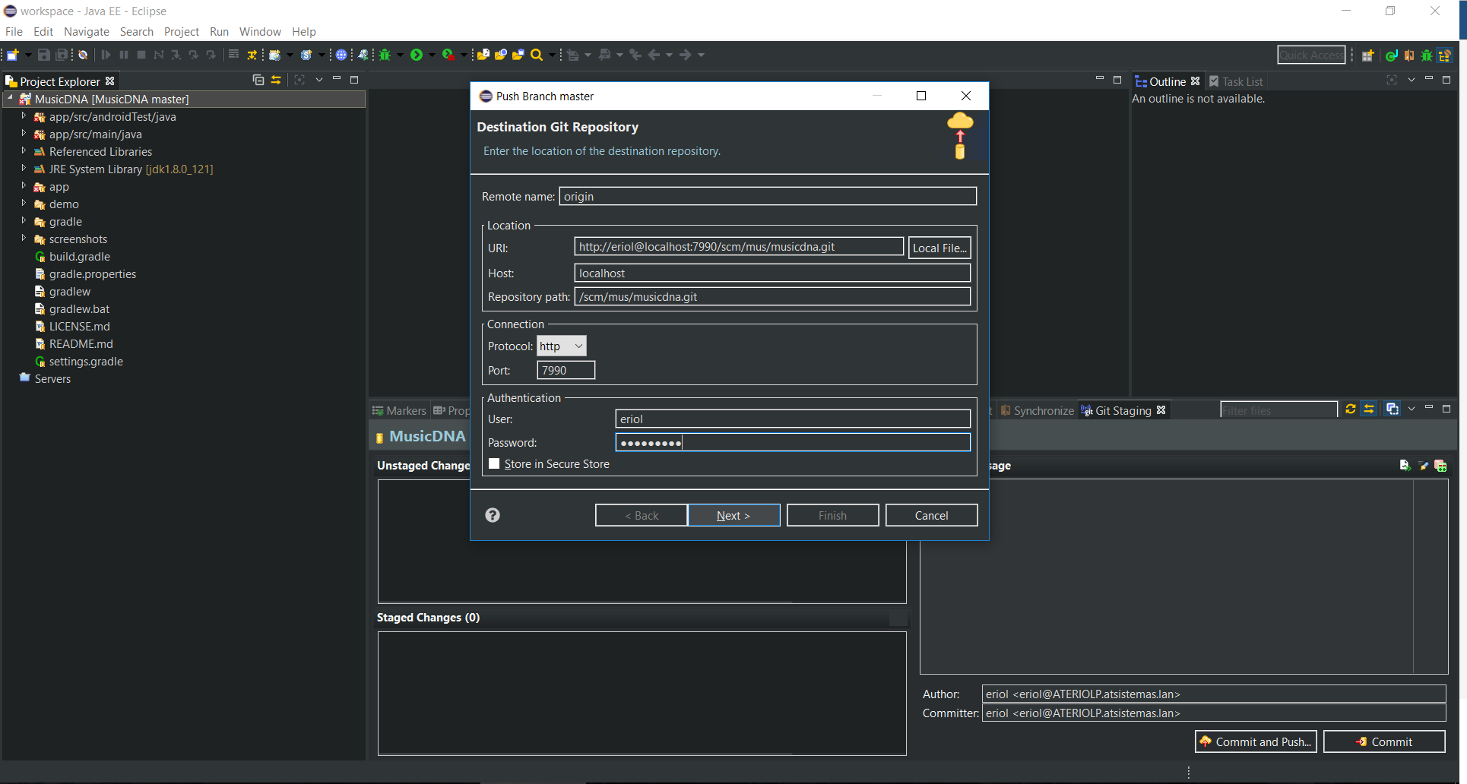Screen dimensions: 1467x784
Task: Open the Protocol dropdown
Action: pyautogui.click(x=562, y=346)
